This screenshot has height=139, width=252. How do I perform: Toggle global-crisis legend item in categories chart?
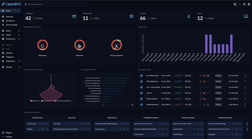pyautogui.click(x=36, y=101)
